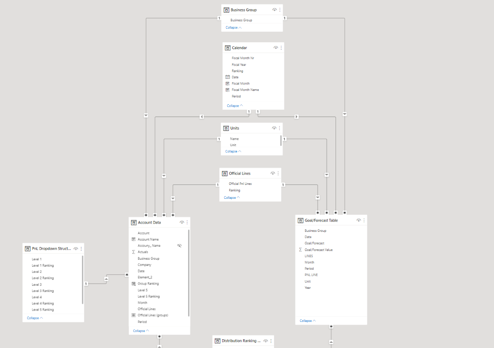
Task: Open PnL Dropdown Structure more options
Action: pyautogui.click(x=81, y=249)
